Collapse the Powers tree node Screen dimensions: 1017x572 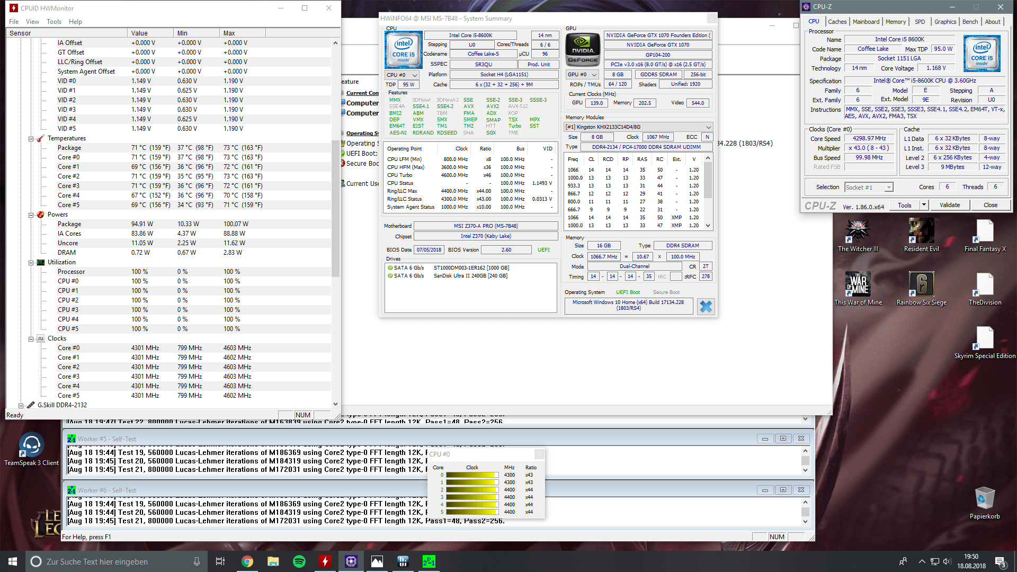tap(31, 215)
